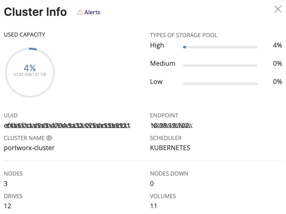Click the volumes count value 11
Viewport: 286px width, 214px height.
pyautogui.click(x=153, y=206)
